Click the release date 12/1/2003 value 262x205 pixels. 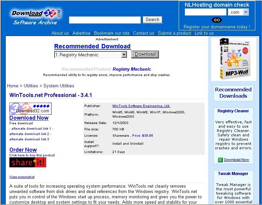point(120,123)
